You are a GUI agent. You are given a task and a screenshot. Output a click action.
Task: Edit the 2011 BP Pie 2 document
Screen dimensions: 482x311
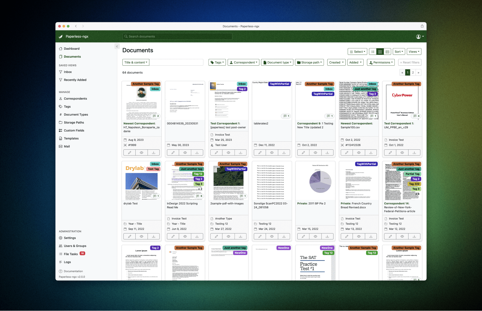(303, 236)
